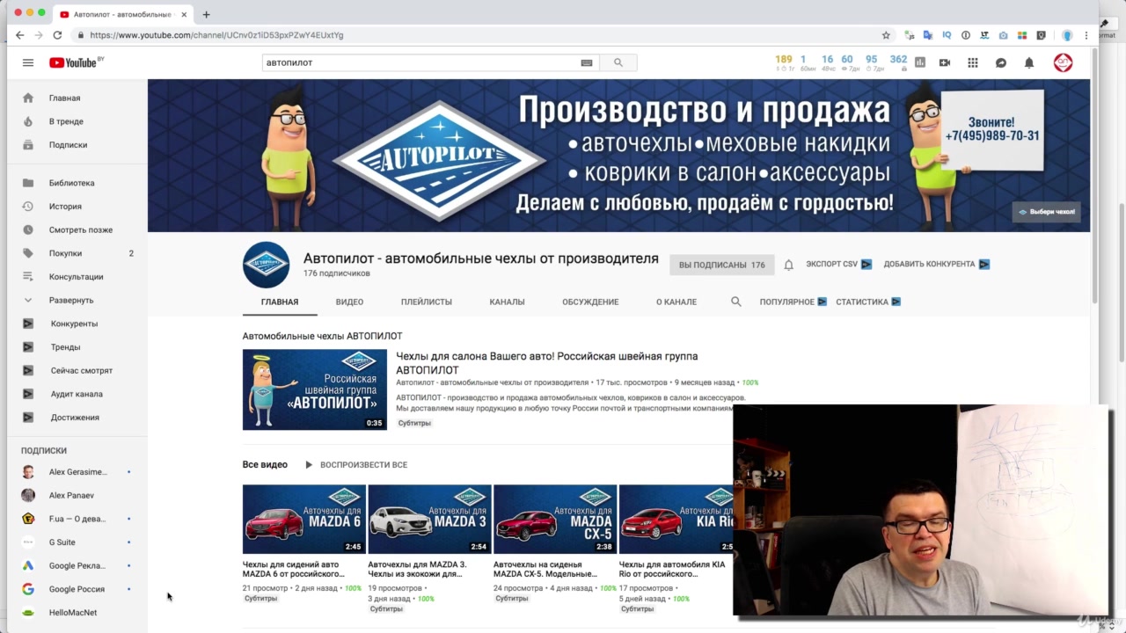Open YouTube notifications bell in header
Screen dimensions: 1126x633
point(1029,62)
